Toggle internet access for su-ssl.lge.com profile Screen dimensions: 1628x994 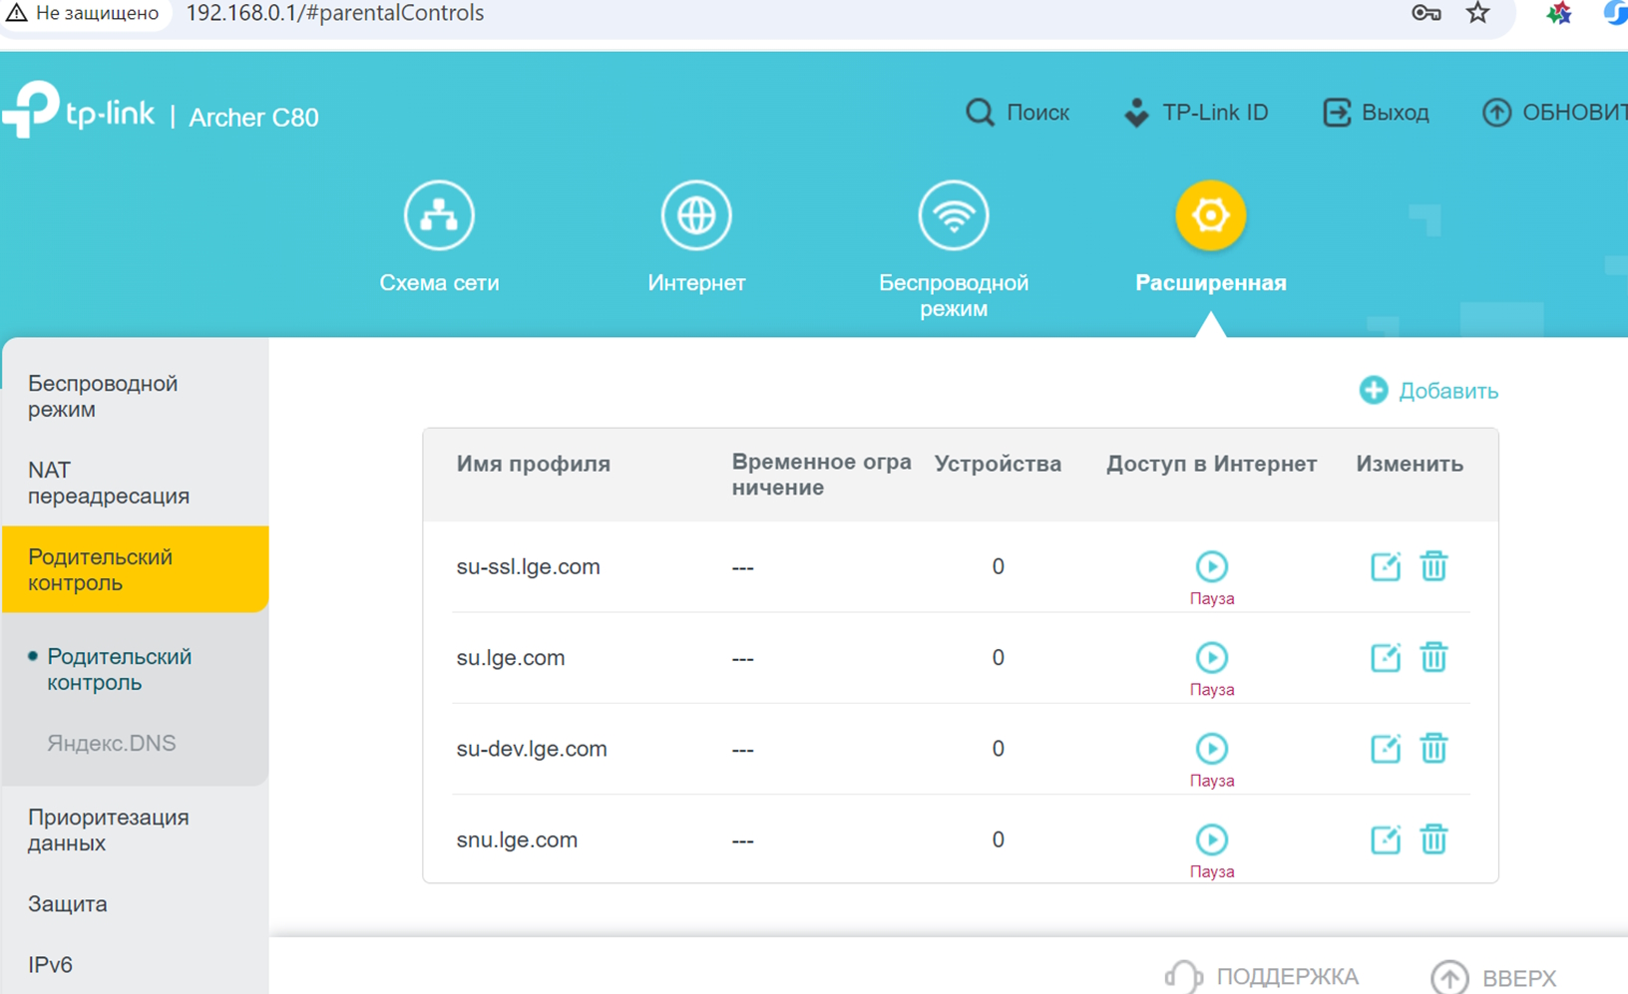[x=1211, y=566]
